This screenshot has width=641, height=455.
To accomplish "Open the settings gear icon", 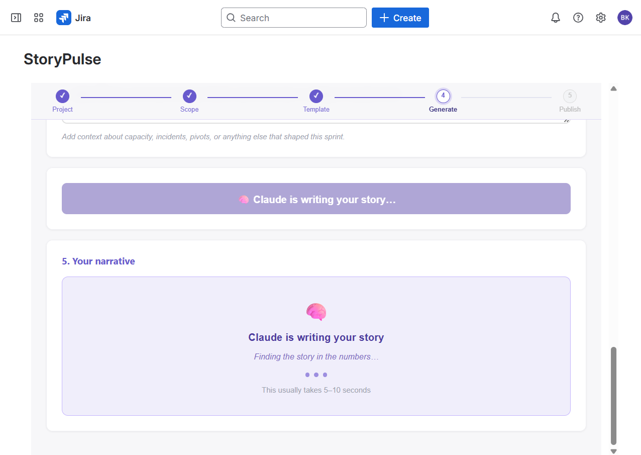I will point(601,18).
